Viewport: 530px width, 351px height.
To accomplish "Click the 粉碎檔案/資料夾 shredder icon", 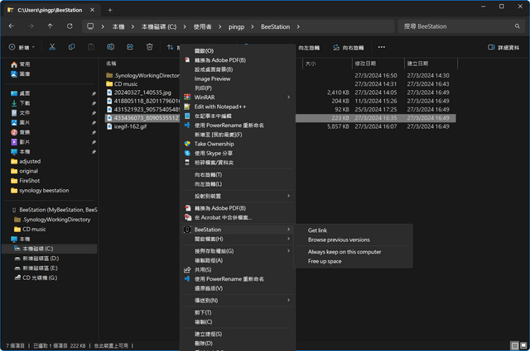I will (187, 163).
